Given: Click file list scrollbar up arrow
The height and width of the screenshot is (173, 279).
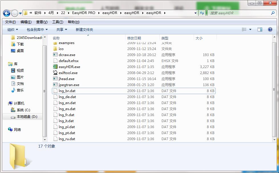Looking at the screenshot, I should pyautogui.click(x=274, y=37).
